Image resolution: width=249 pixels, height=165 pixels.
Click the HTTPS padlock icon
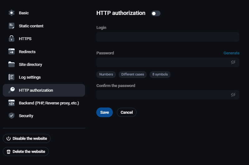click(x=12, y=39)
